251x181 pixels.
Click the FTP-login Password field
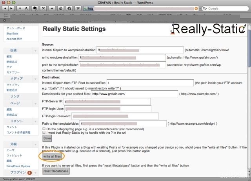pos(115,116)
